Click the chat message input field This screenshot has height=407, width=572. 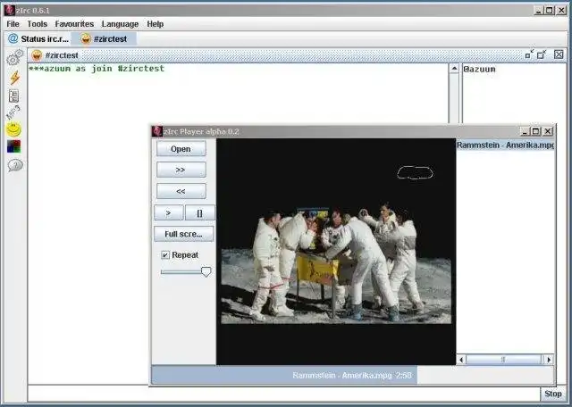[283, 394]
